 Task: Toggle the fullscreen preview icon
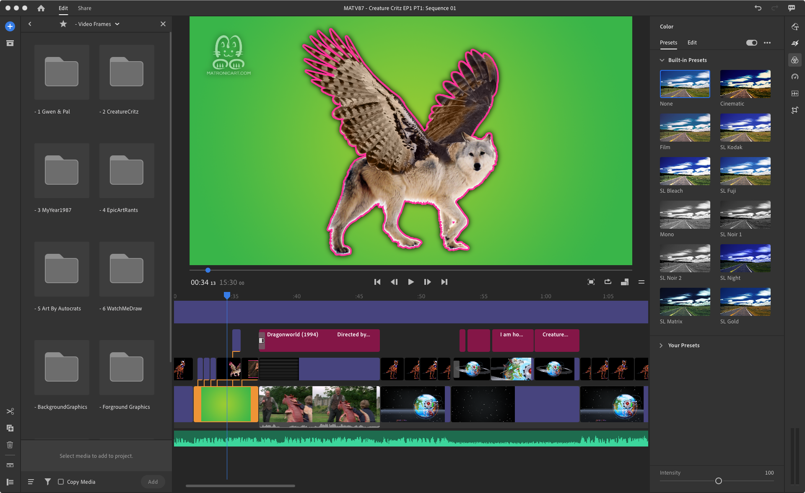point(591,282)
